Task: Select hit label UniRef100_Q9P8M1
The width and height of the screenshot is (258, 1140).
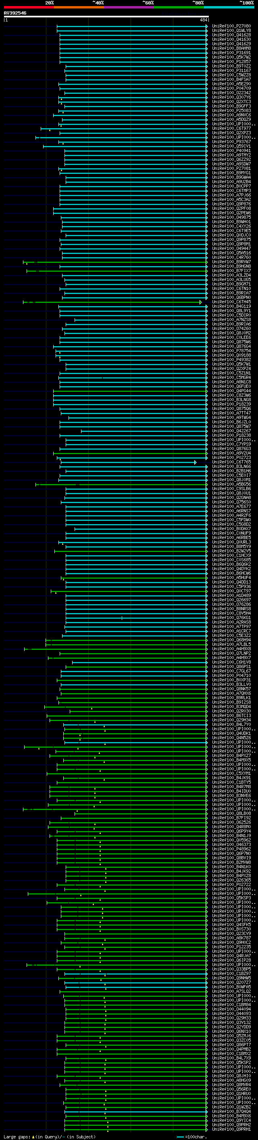Action: point(231,244)
